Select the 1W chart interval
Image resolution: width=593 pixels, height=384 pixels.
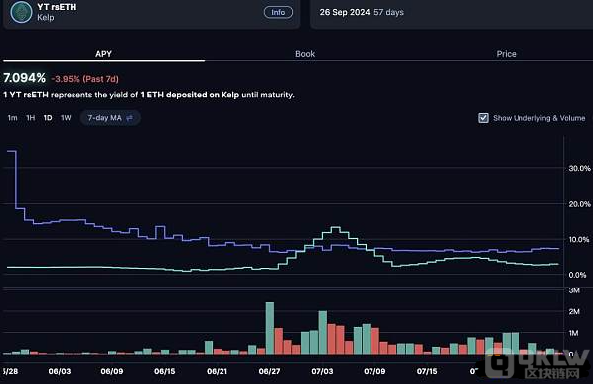[x=66, y=118]
